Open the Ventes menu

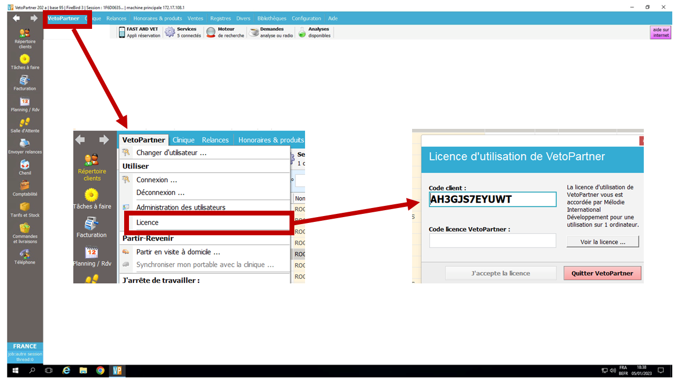[195, 18]
